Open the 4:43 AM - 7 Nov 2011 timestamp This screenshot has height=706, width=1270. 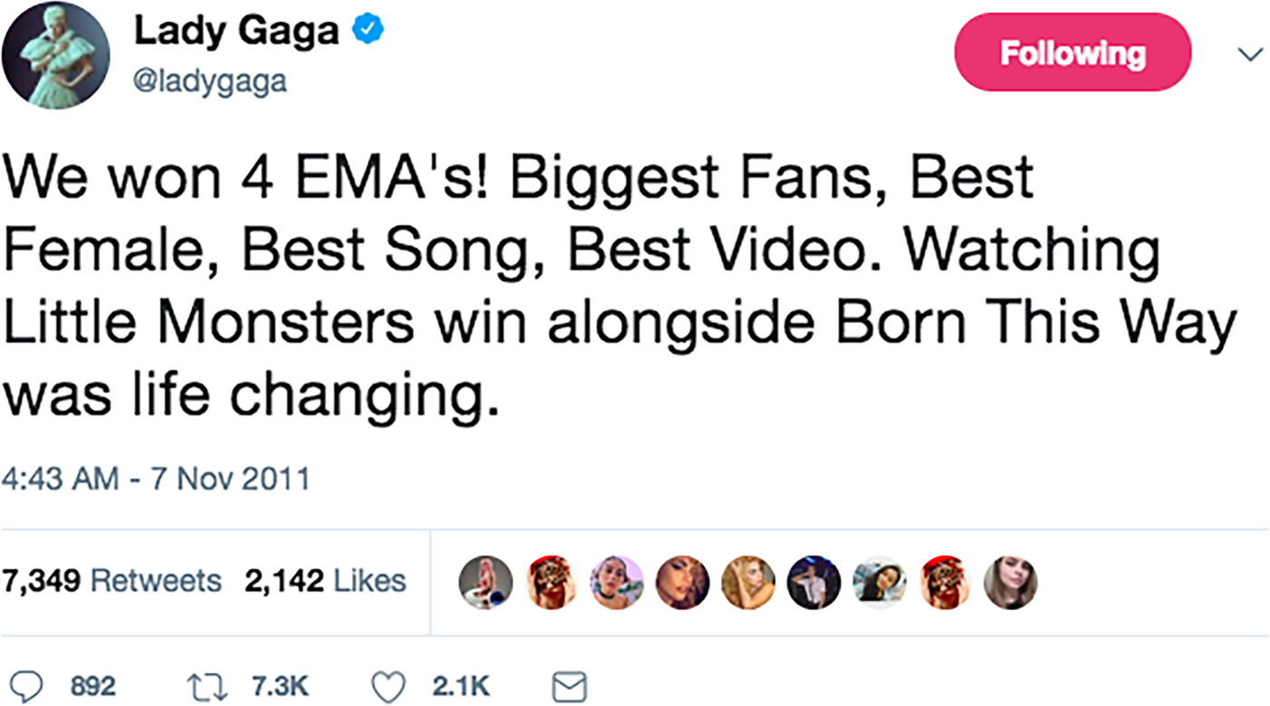pyautogui.click(x=155, y=477)
